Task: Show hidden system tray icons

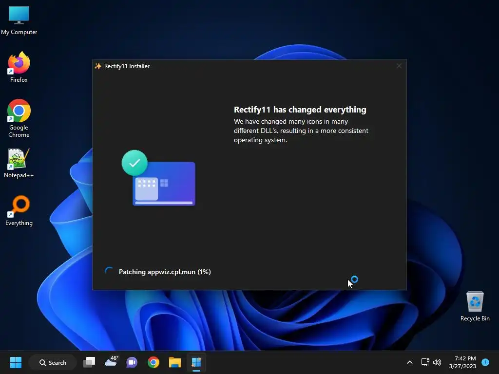Action: (410, 362)
